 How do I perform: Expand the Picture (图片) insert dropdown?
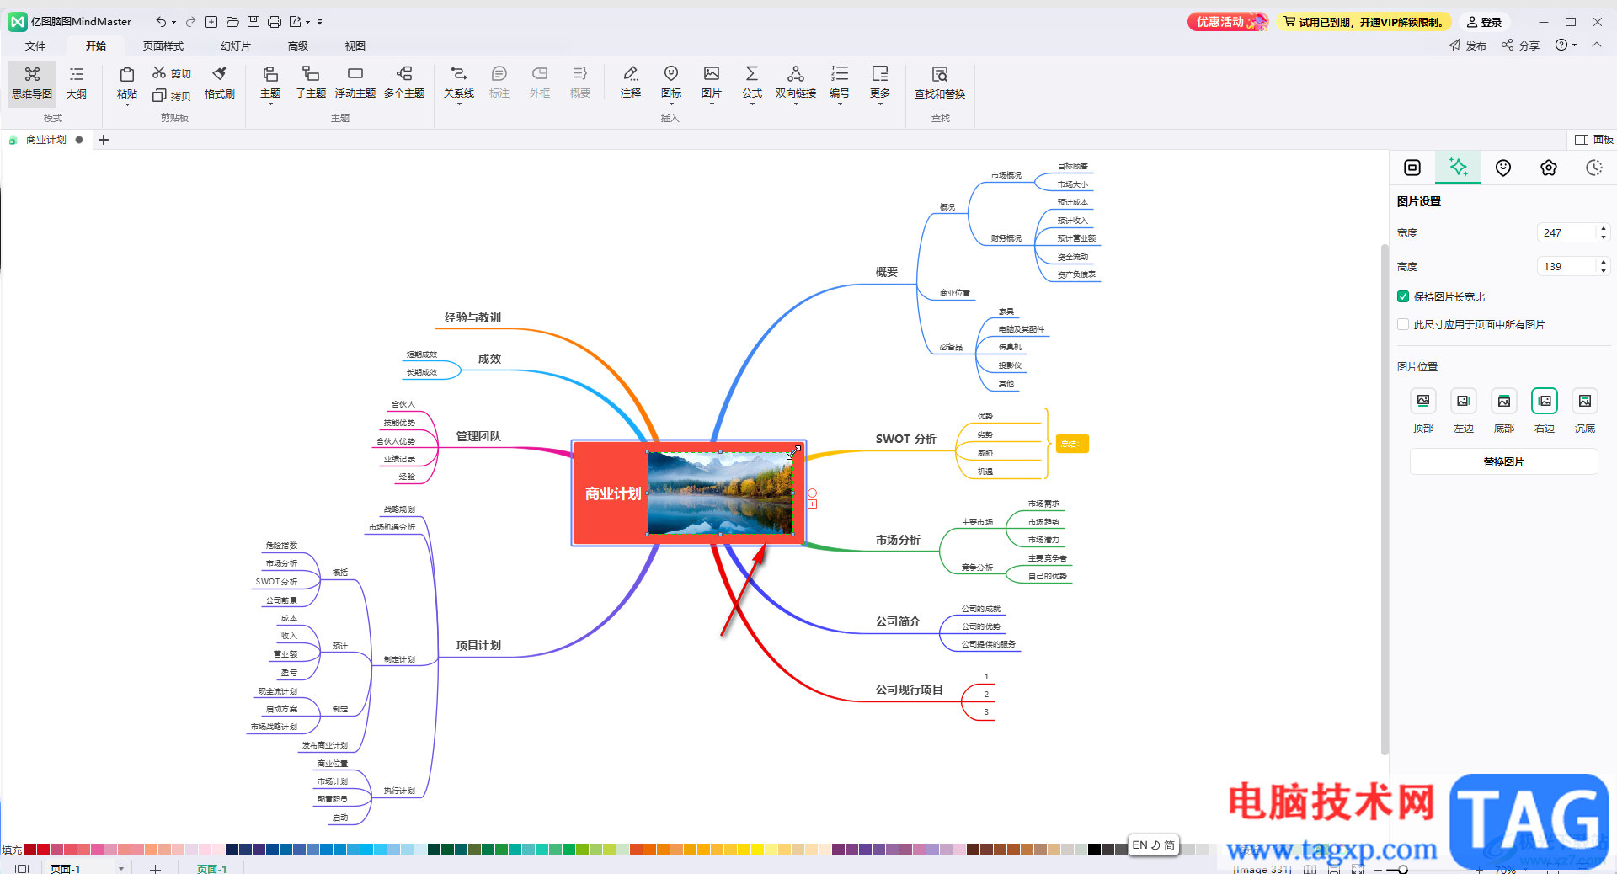(712, 104)
